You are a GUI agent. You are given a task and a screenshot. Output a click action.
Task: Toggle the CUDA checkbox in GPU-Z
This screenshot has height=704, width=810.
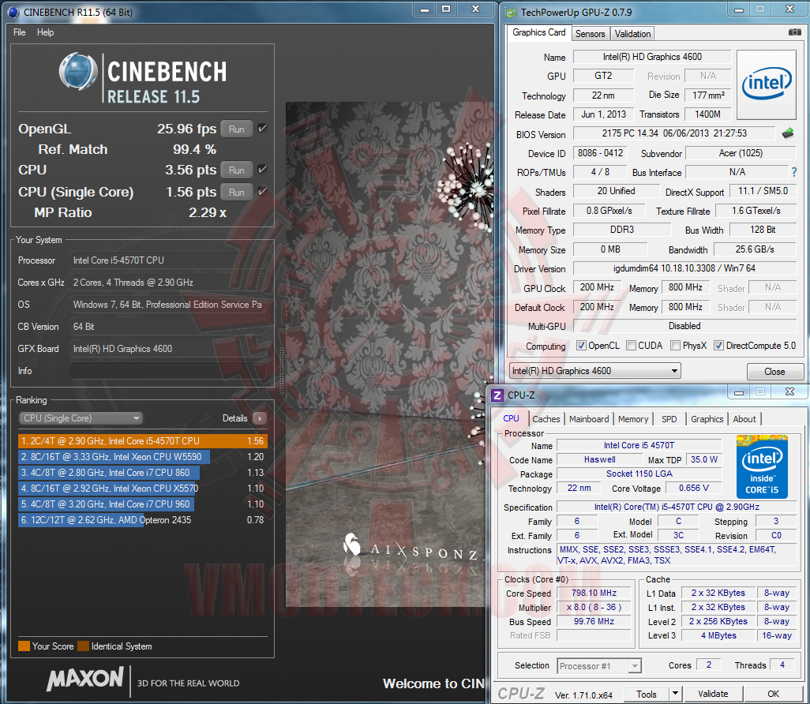click(631, 346)
